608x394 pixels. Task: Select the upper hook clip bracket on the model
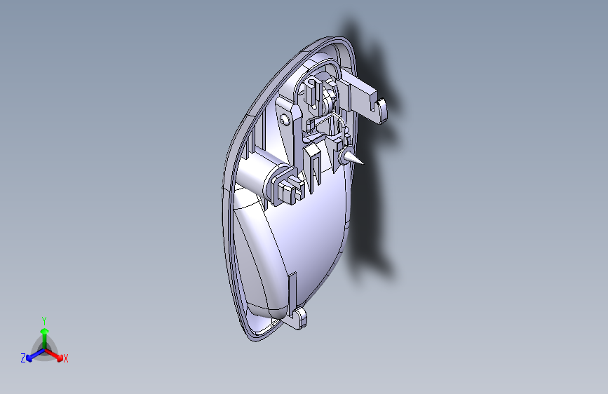tap(363, 95)
